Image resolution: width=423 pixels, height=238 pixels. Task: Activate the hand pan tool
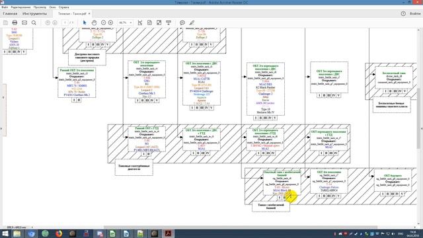(x=94, y=22)
